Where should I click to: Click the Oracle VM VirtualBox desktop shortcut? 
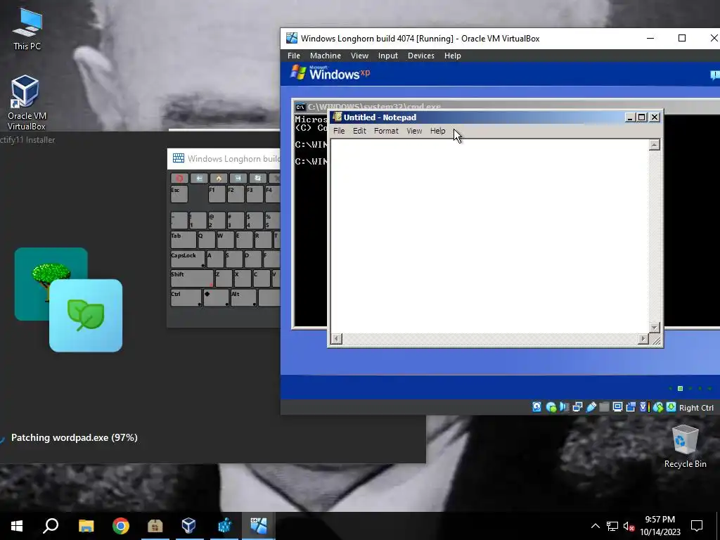coord(26,103)
